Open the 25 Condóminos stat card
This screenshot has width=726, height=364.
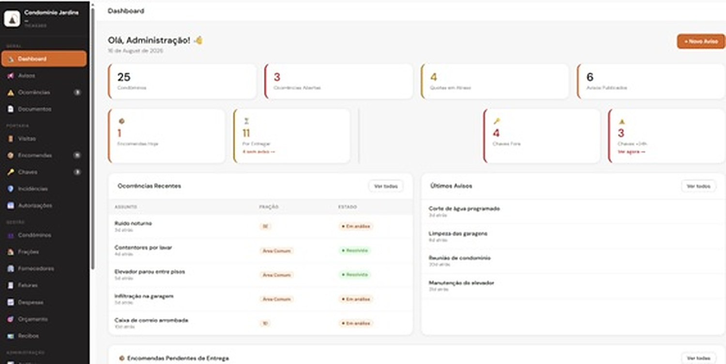[x=182, y=82]
